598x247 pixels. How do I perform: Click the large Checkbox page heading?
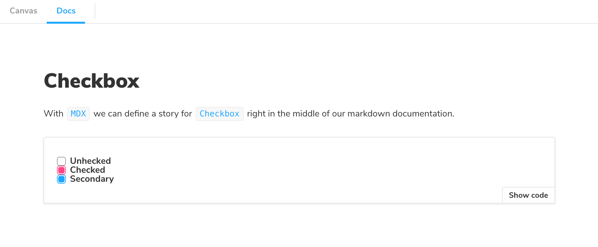click(x=92, y=81)
